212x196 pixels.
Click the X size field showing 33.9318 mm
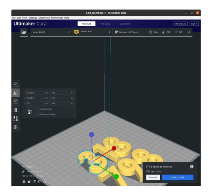pyautogui.click(x=38, y=93)
